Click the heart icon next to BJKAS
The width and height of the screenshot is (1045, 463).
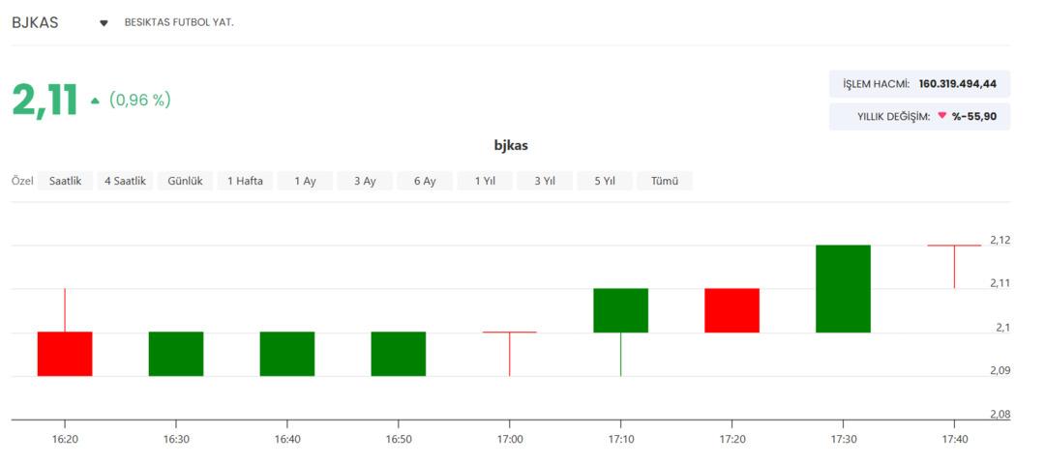click(104, 22)
